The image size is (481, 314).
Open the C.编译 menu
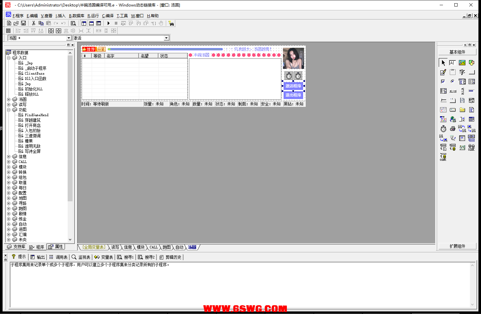click(108, 16)
